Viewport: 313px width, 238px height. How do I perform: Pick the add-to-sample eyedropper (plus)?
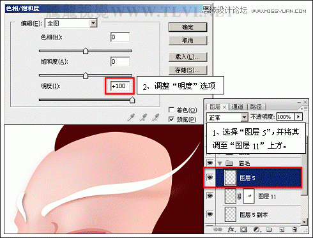[144, 117]
